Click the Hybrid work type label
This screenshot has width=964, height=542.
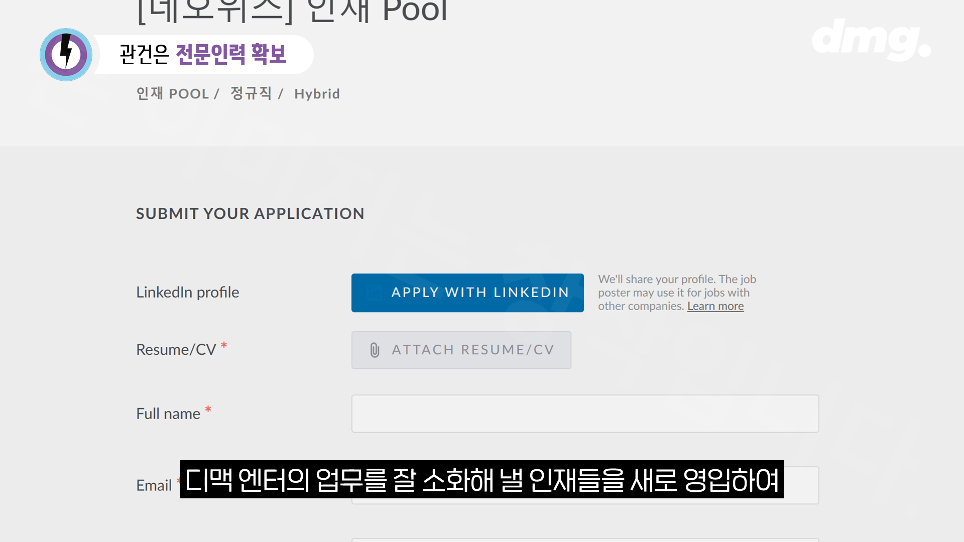click(317, 94)
